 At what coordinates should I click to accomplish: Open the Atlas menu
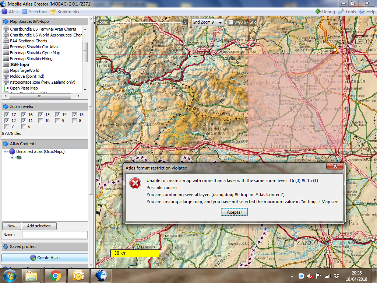pos(10,11)
